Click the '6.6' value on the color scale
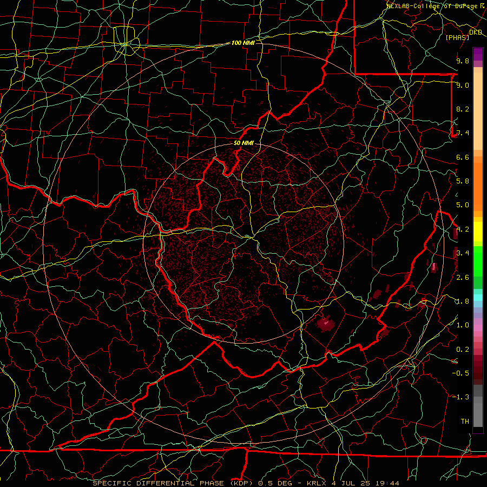Screen dimensions: 487x487 [x=463, y=157]
